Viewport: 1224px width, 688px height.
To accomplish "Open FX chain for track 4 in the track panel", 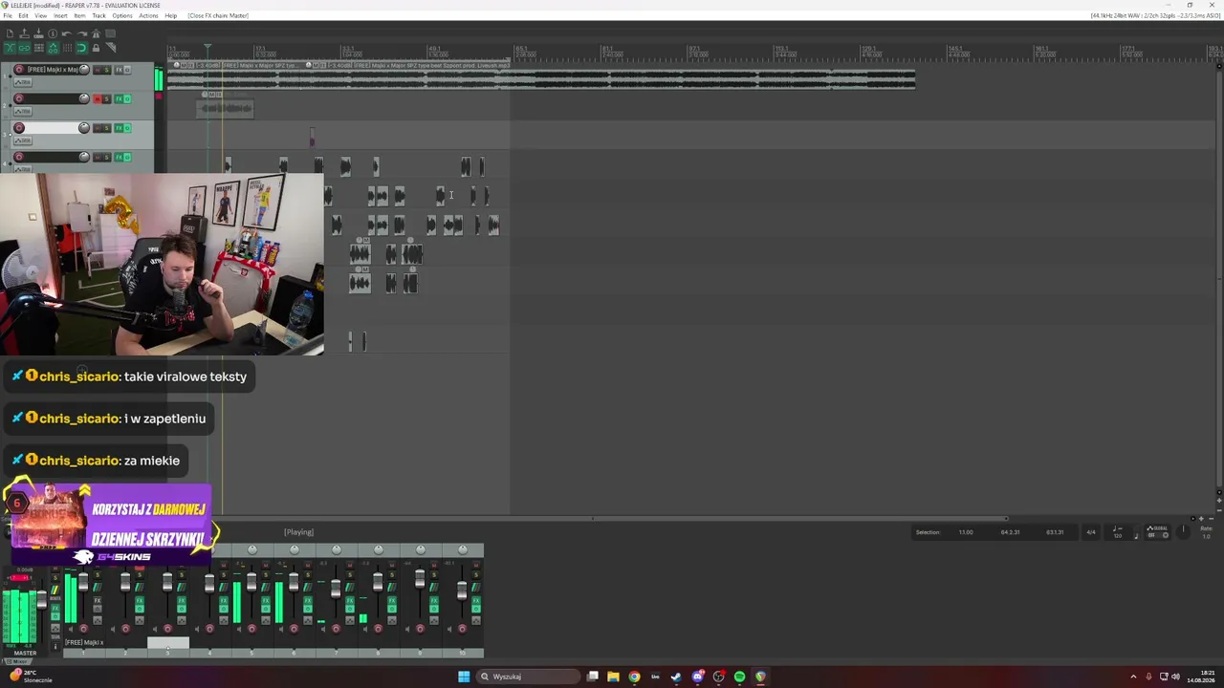I will tap(119, 157).
